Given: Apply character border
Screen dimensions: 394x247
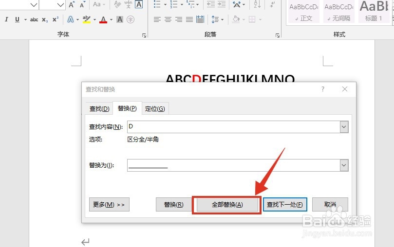Looking at the screenshot, I should (139, 4).
